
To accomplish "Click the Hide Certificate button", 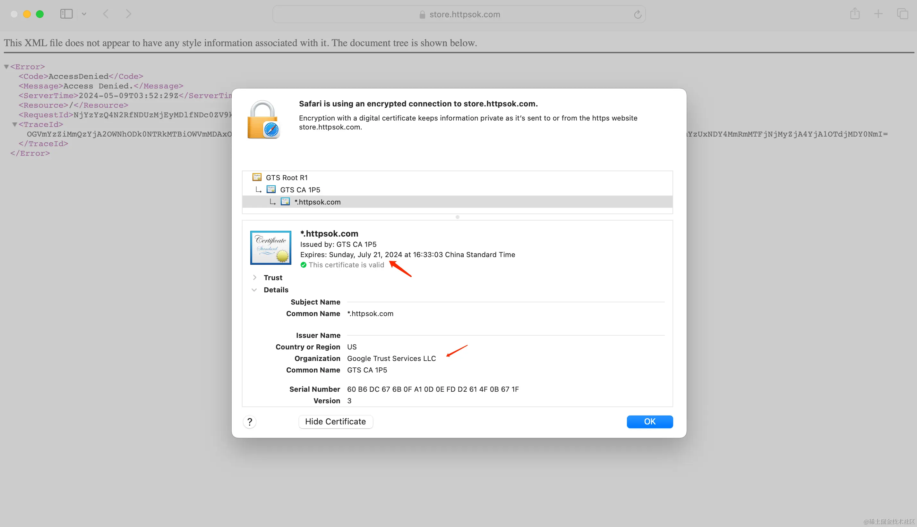I will (x=335, y=422).
